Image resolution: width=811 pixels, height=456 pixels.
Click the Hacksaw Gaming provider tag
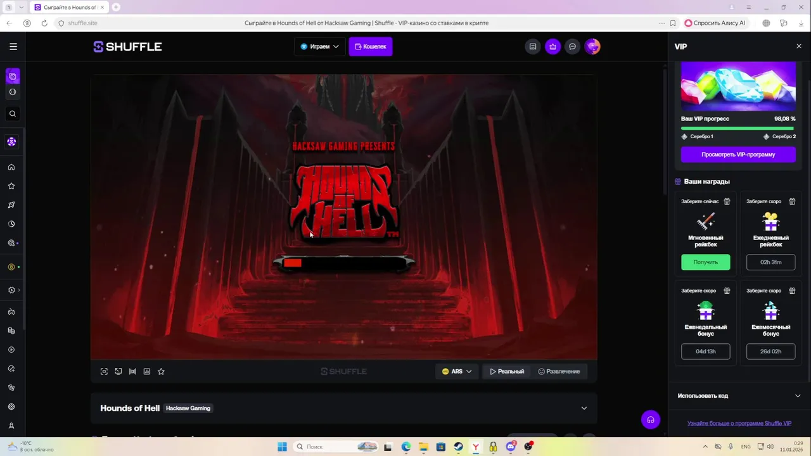[188, 408]
